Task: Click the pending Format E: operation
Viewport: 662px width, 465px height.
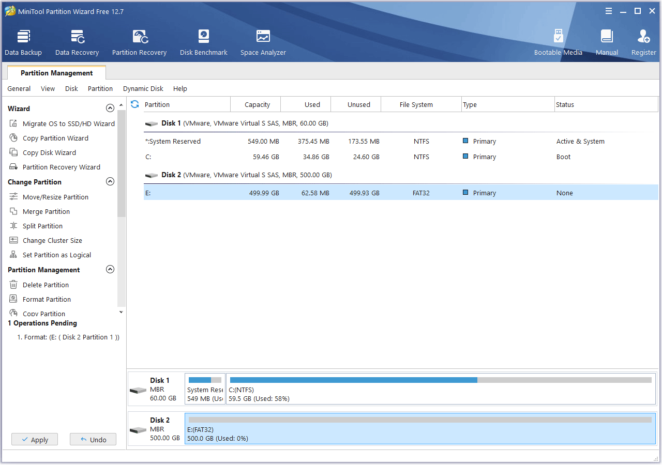Action: pyautogui.click(x=68, y=337)
